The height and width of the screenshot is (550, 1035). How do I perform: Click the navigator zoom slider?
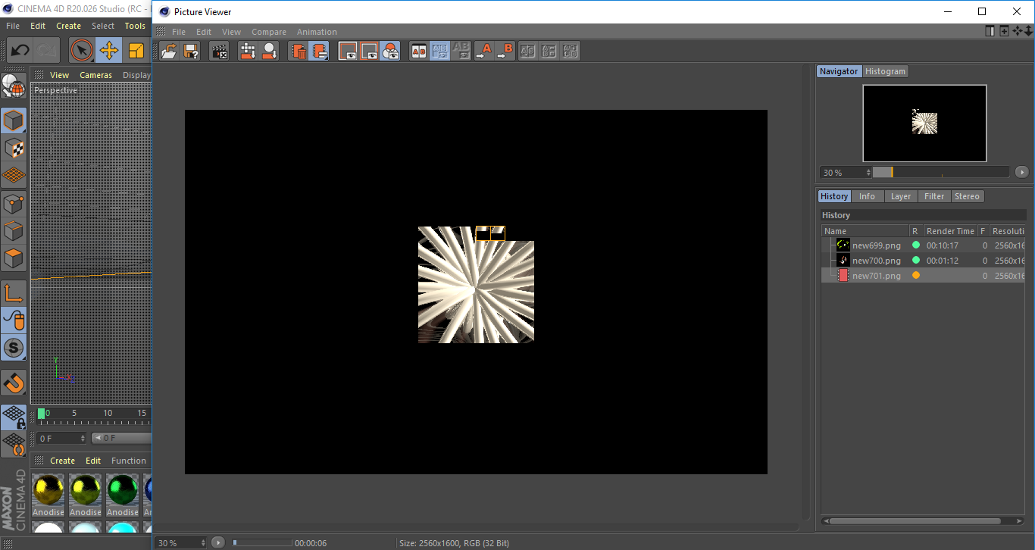coord(940,172)
